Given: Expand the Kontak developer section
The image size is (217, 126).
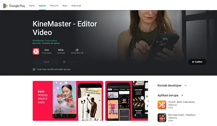Looking at the screenshot, I should pos(172,86).
